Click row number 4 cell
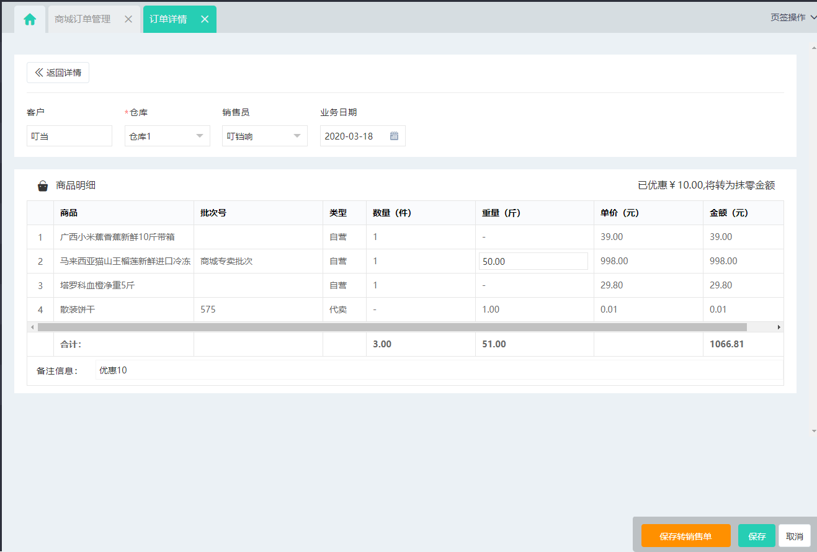 coord(40,309)
